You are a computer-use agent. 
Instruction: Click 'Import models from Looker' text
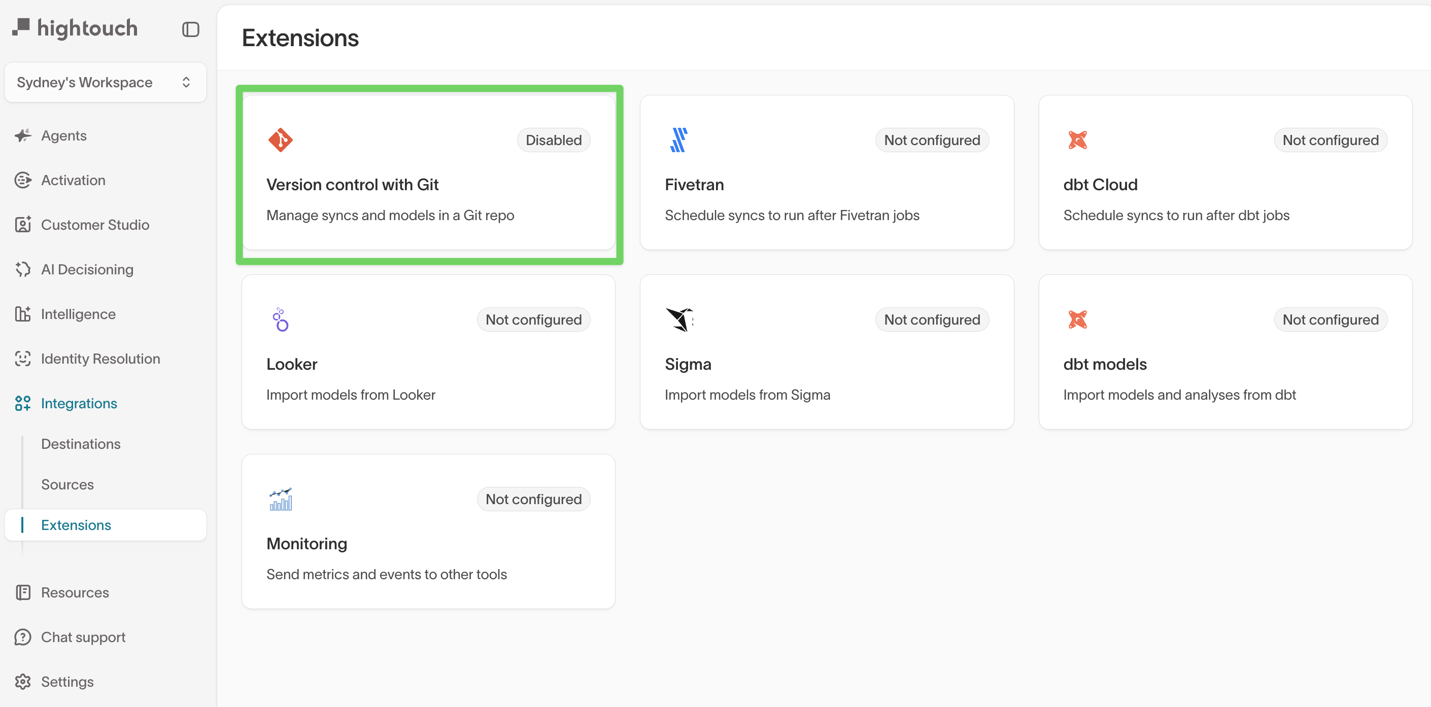(351, 394)
